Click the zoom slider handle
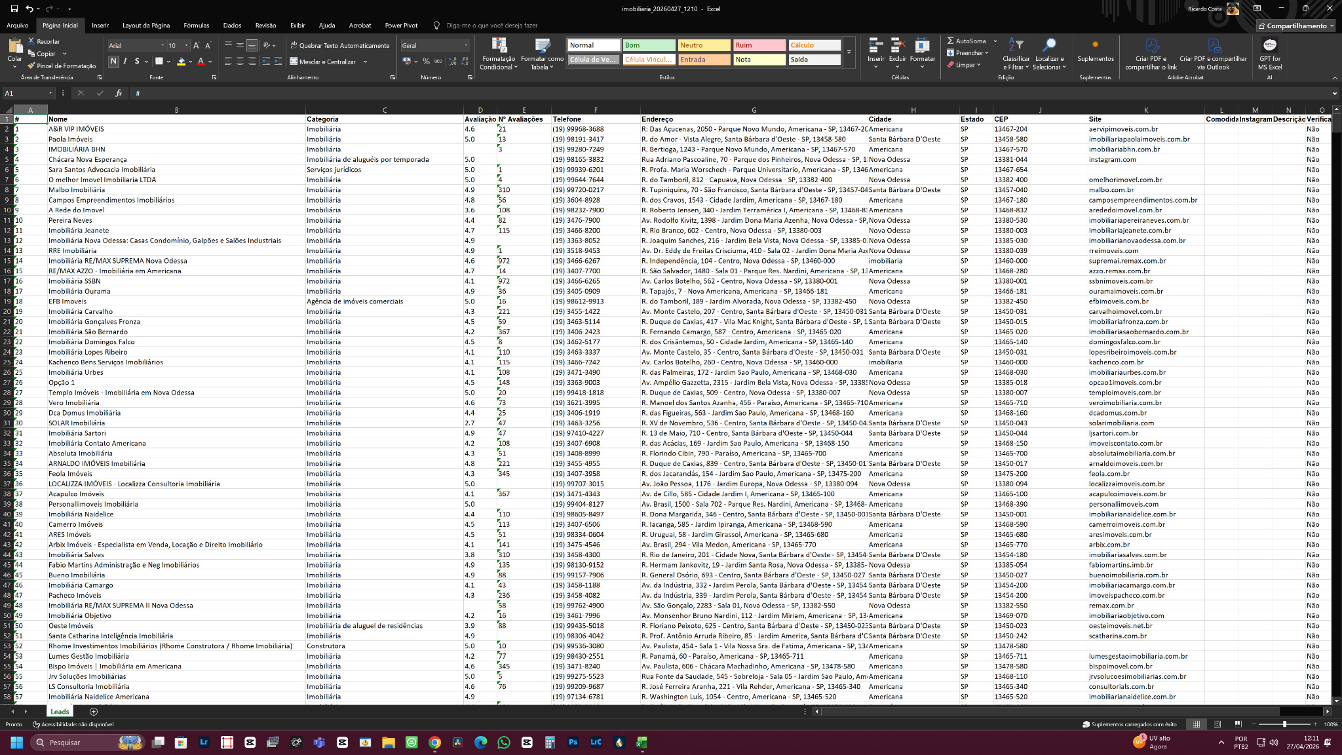1342x755 pixels. 1284,724
